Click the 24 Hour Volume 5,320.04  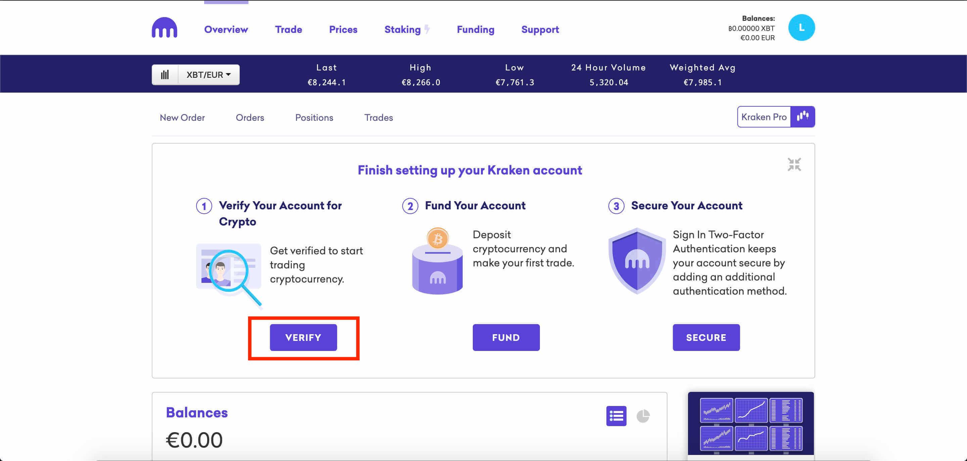point(608,82)
